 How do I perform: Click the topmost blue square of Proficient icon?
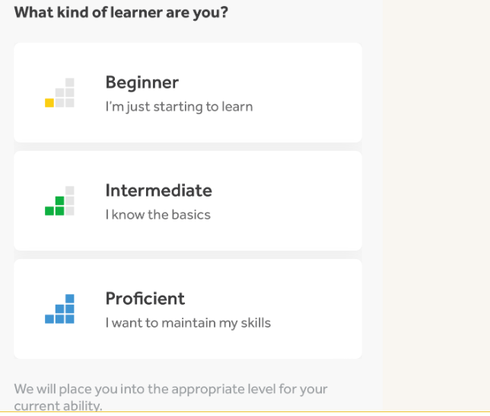pyautogui.click(x=70, y=299)
